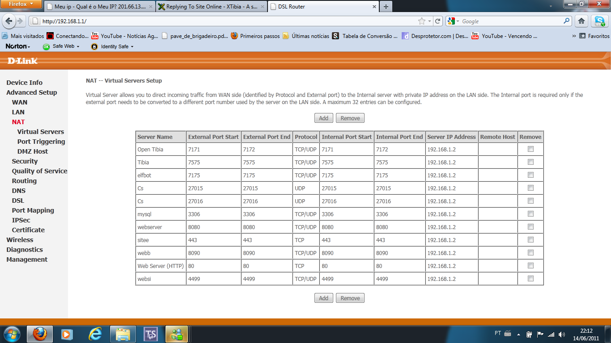Click the bookmark star in address bar
This screenshot has width=611, height=343.
pos(421,21)
